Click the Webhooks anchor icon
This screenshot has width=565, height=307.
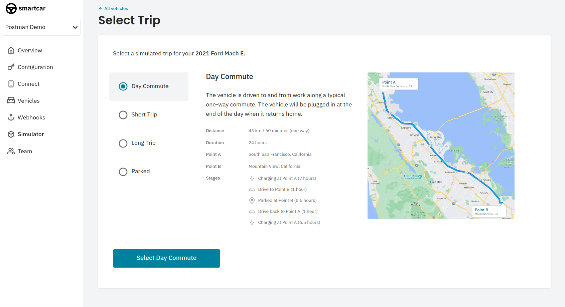[x=11, y=117]
